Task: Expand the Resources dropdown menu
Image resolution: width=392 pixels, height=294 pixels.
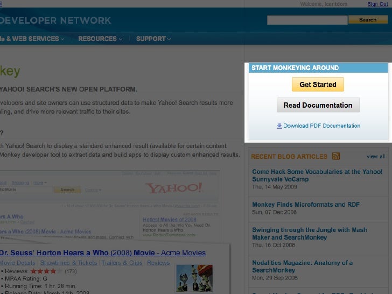Action: (x=100, y=39)
